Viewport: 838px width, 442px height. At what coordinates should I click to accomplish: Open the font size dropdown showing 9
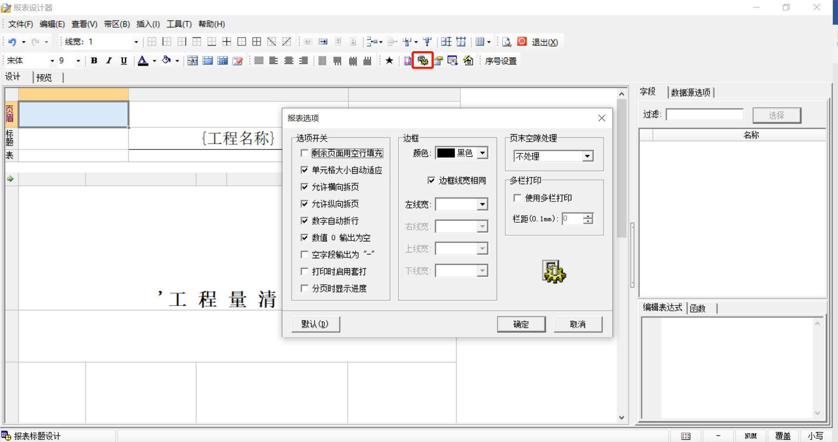click(78, 61)
